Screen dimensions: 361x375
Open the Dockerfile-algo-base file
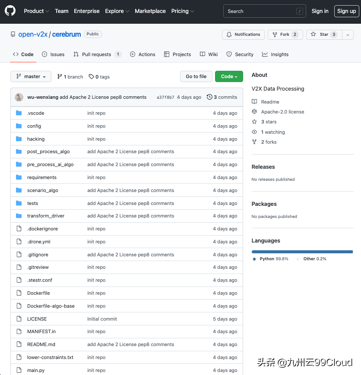coord(51,306)
